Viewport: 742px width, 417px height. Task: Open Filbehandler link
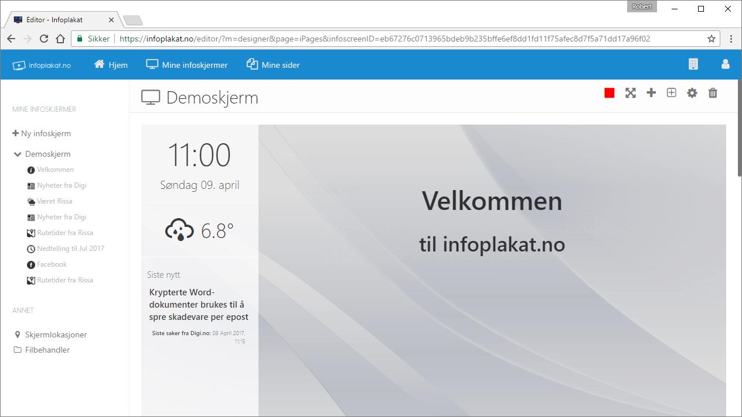(47, 350)
